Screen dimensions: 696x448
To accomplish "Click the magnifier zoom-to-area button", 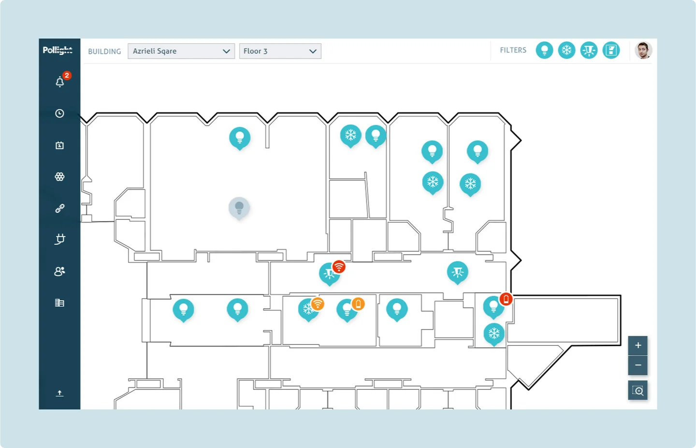I will click(x=638, y=390).
